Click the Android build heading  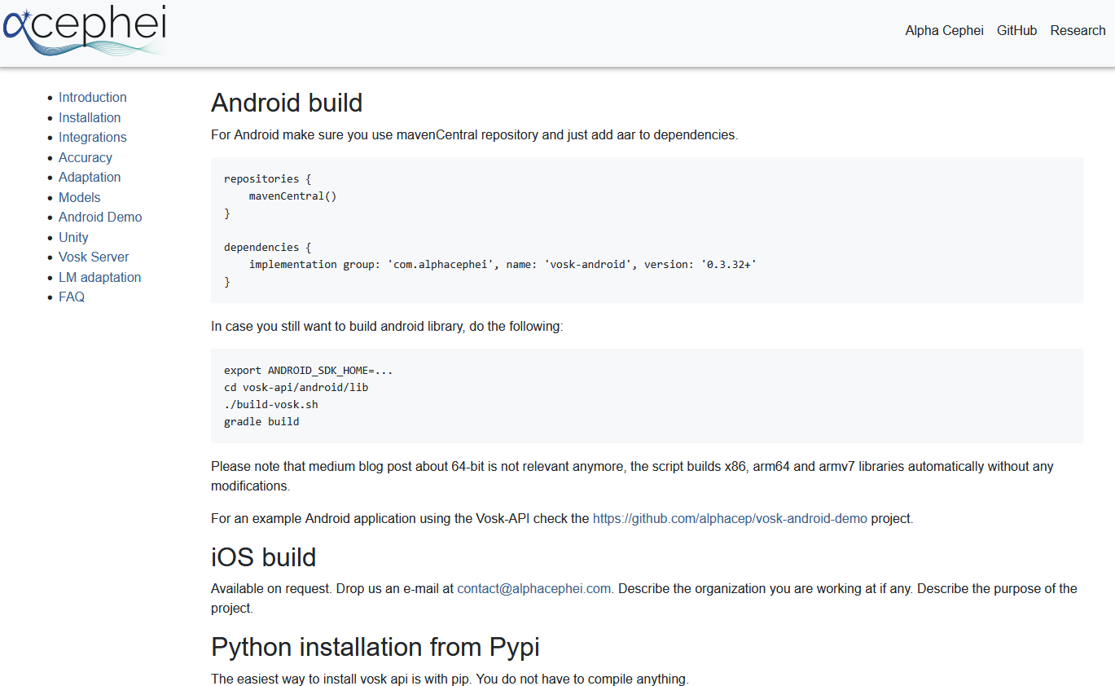coord(287,103)
